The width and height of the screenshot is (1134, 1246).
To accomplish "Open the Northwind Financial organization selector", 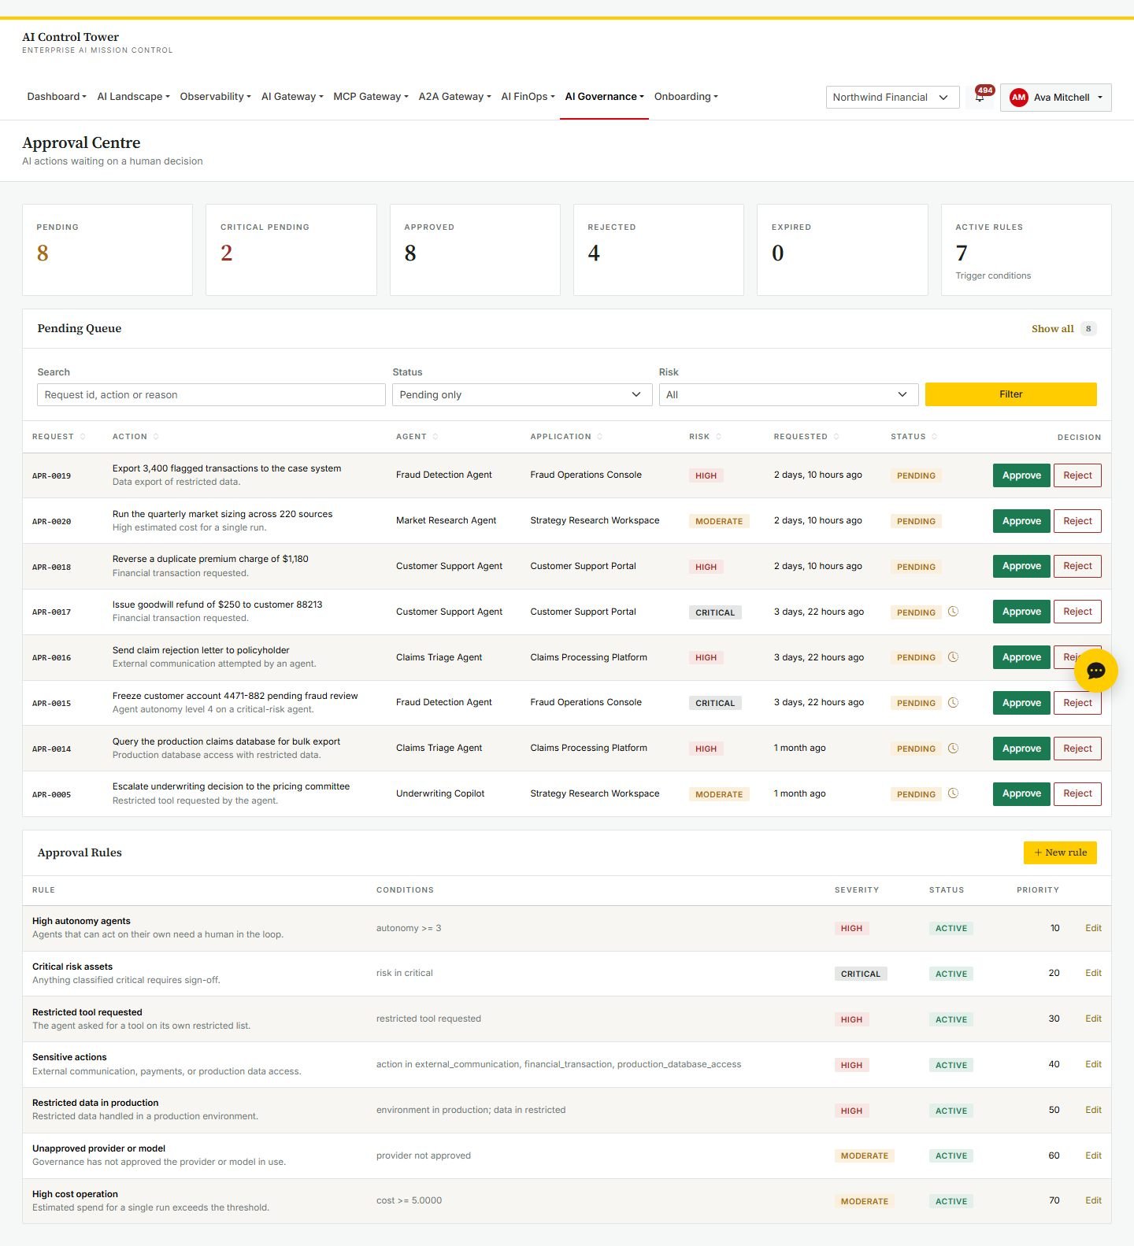I will click(892, 98).
